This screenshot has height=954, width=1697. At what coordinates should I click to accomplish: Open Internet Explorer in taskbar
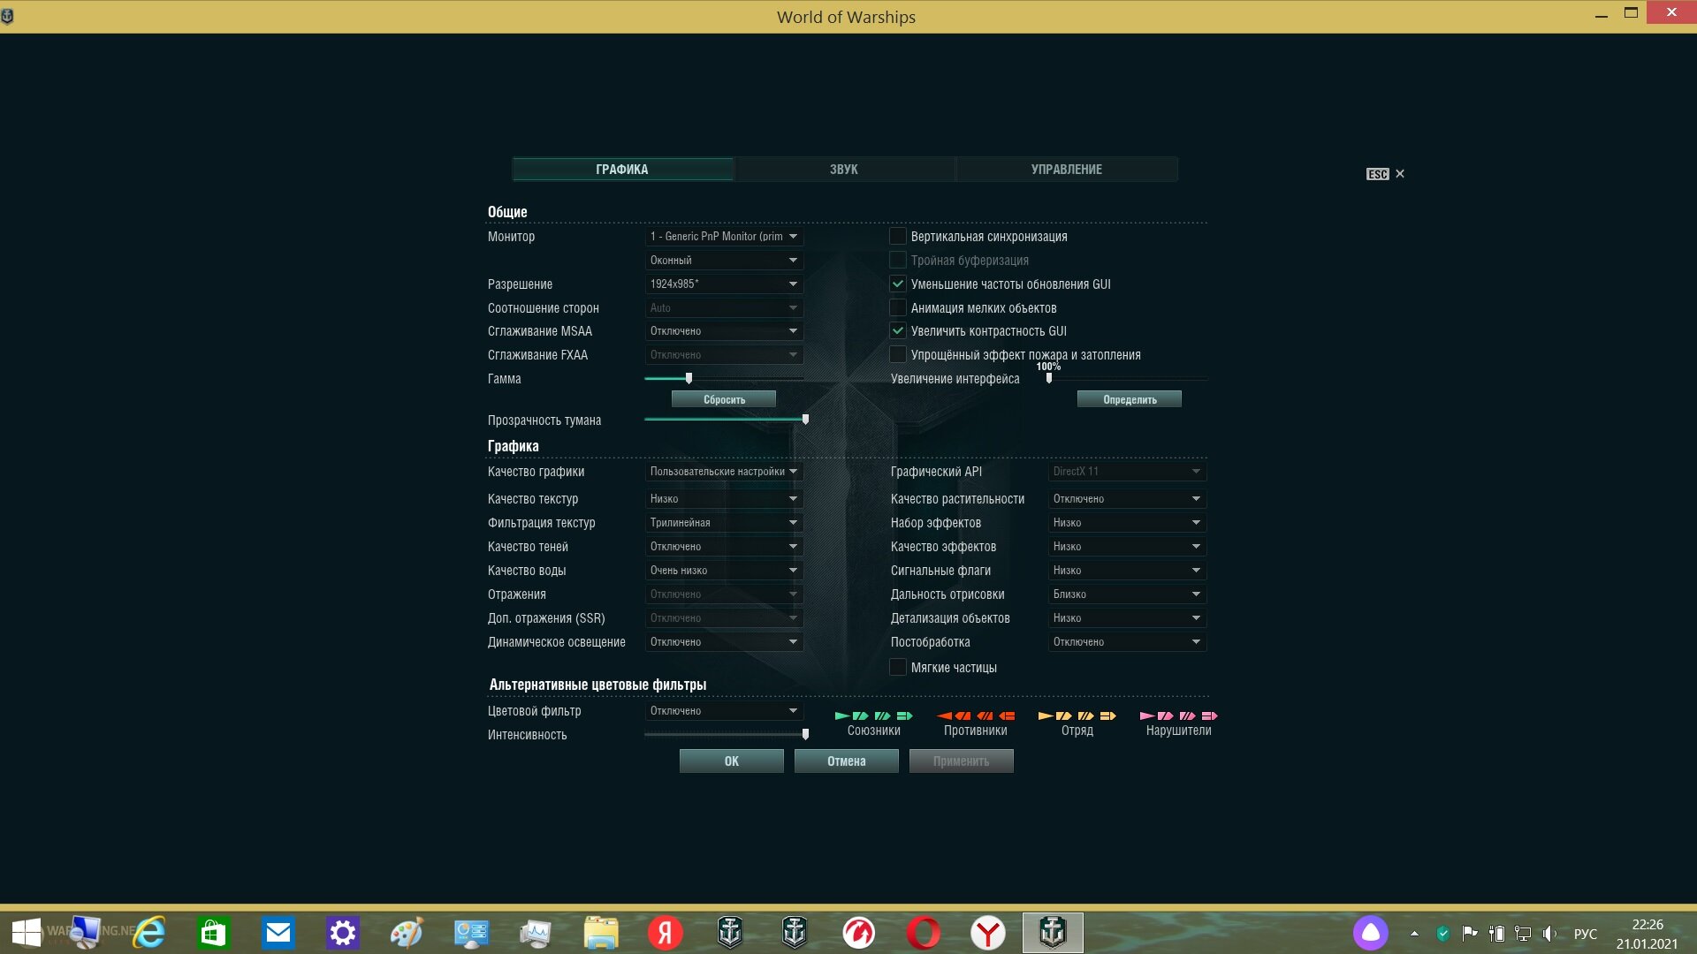click(149, 933)
